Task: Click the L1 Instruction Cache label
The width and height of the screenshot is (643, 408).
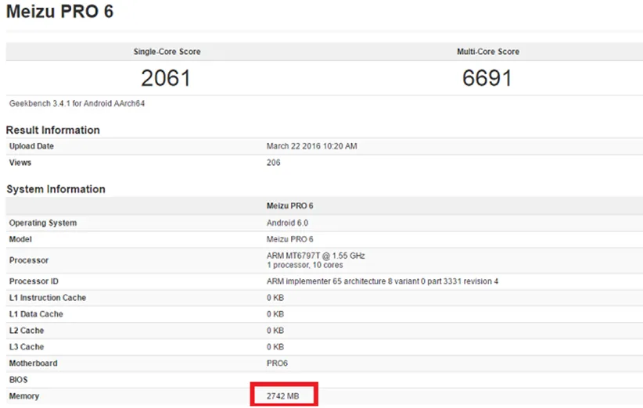Action: pos(48,298)
